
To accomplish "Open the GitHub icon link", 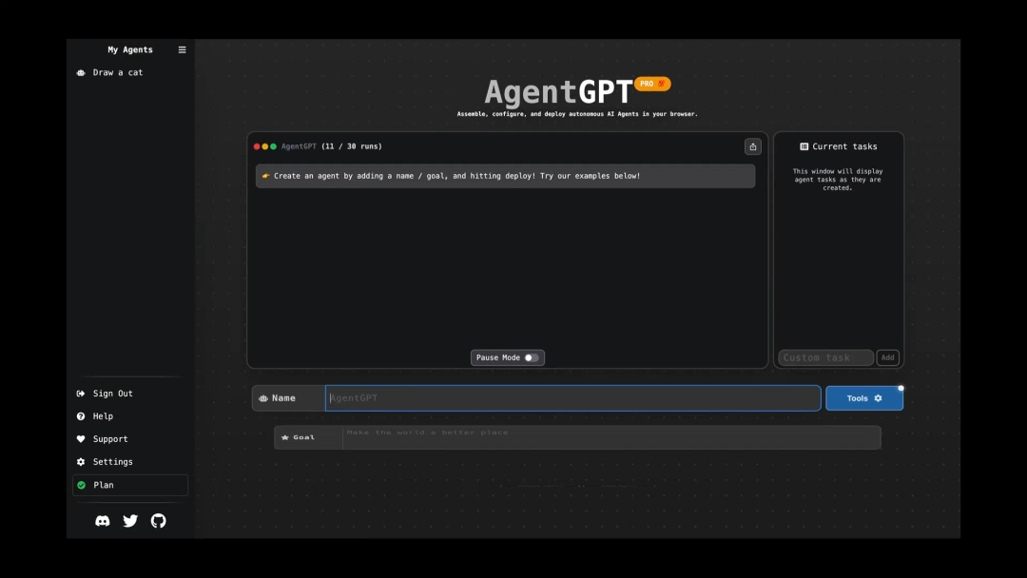I will tap(159, 521).
